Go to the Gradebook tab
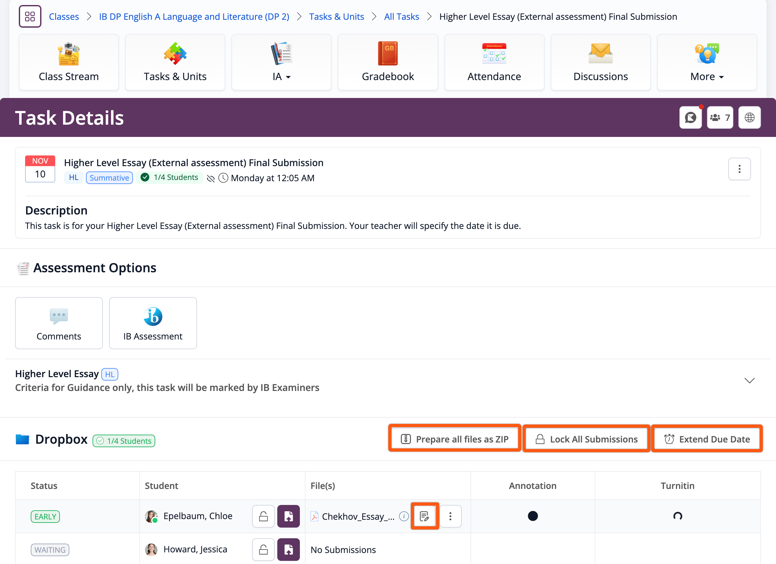This screenshot has height=564, width=776. pos(388,62)
